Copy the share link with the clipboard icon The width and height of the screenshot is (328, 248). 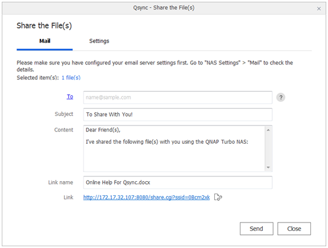tap(218, 197)
